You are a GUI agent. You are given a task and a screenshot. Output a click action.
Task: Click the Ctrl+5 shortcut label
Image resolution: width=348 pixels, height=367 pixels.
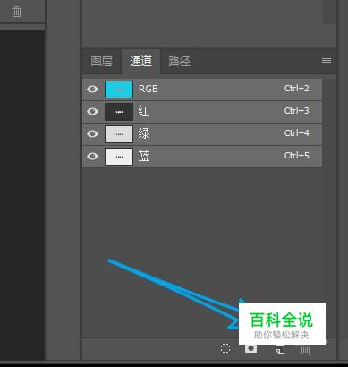click(x=297, y=156)
